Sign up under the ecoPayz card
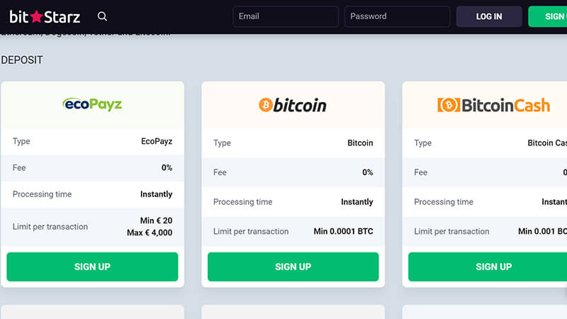 92,267
